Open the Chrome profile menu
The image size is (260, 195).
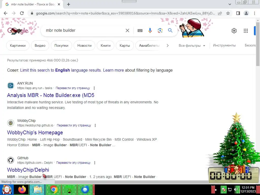[246, 13]
